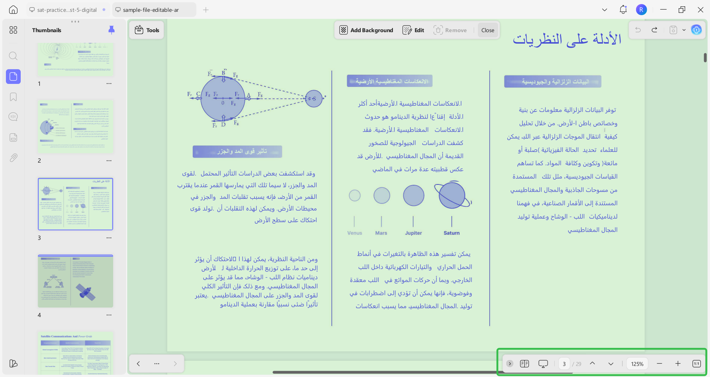Viewport: 710px width, 377px height.
Task: Select the page thumbnails sidebar icon
Action: [x=13, y=77]
